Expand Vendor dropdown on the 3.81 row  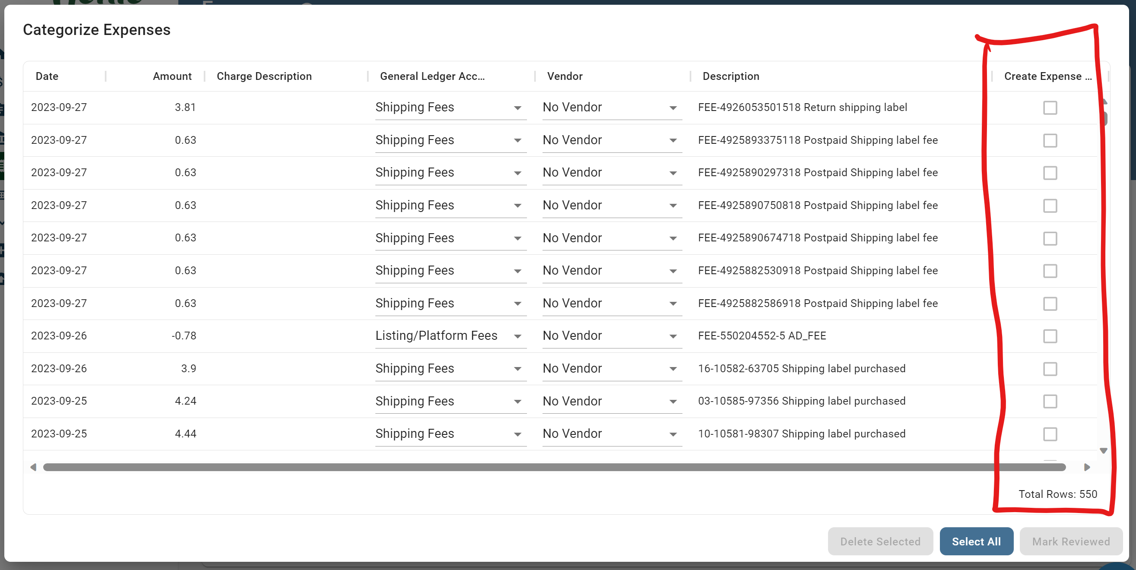(672, 107)
